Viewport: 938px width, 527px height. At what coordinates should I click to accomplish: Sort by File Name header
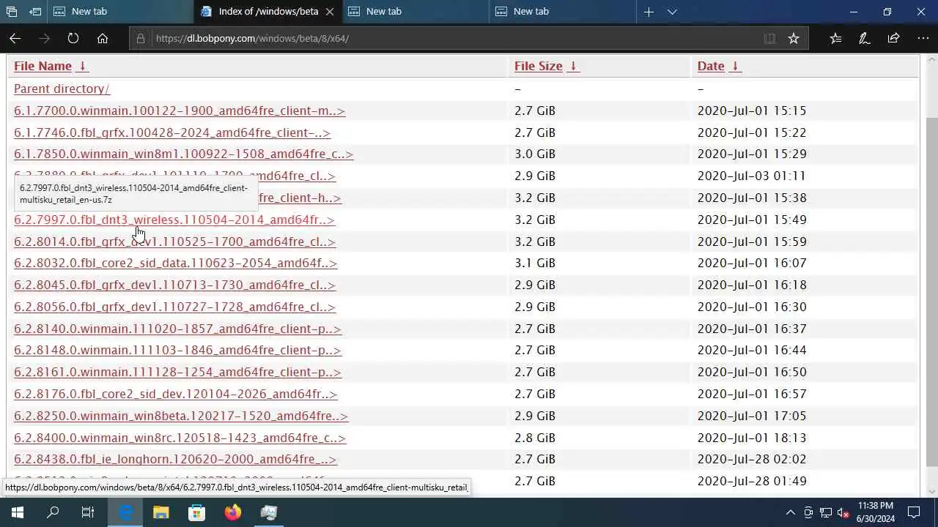click(x=43, y=66)
